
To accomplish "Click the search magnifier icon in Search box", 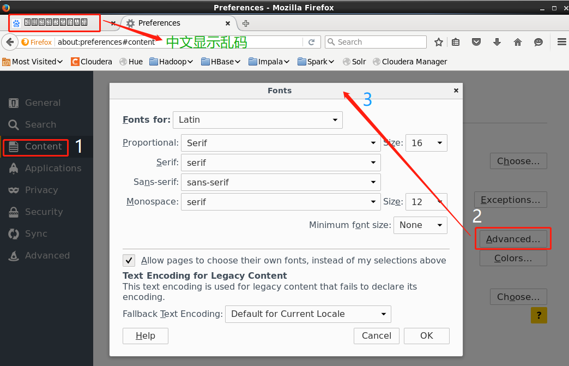I will (x=331, y=42).
